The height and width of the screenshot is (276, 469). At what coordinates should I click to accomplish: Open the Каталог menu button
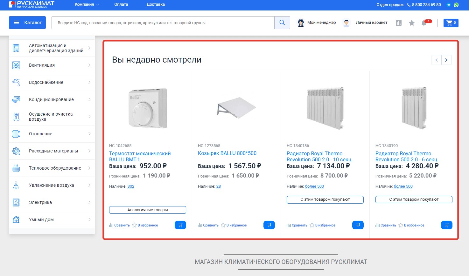(x=27, y=23)
